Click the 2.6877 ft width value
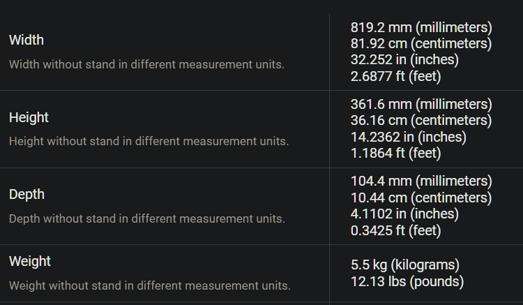This screenshot has width=523, height=305. [395, 76]
